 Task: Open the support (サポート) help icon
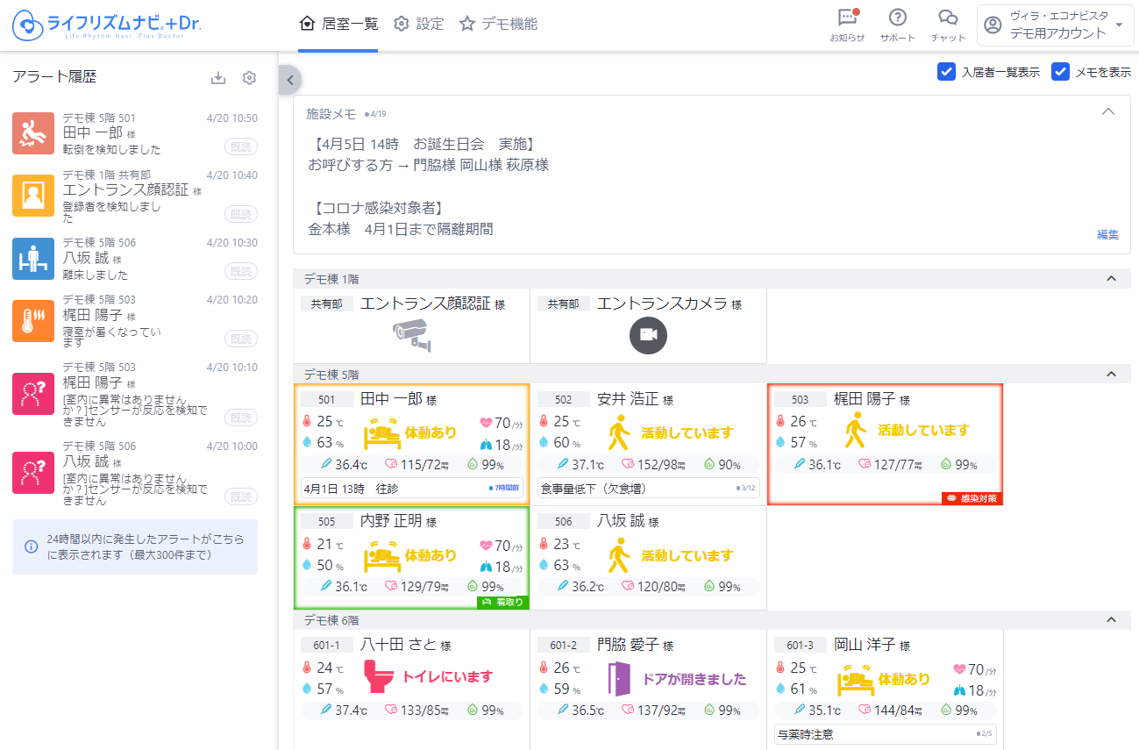897,18
